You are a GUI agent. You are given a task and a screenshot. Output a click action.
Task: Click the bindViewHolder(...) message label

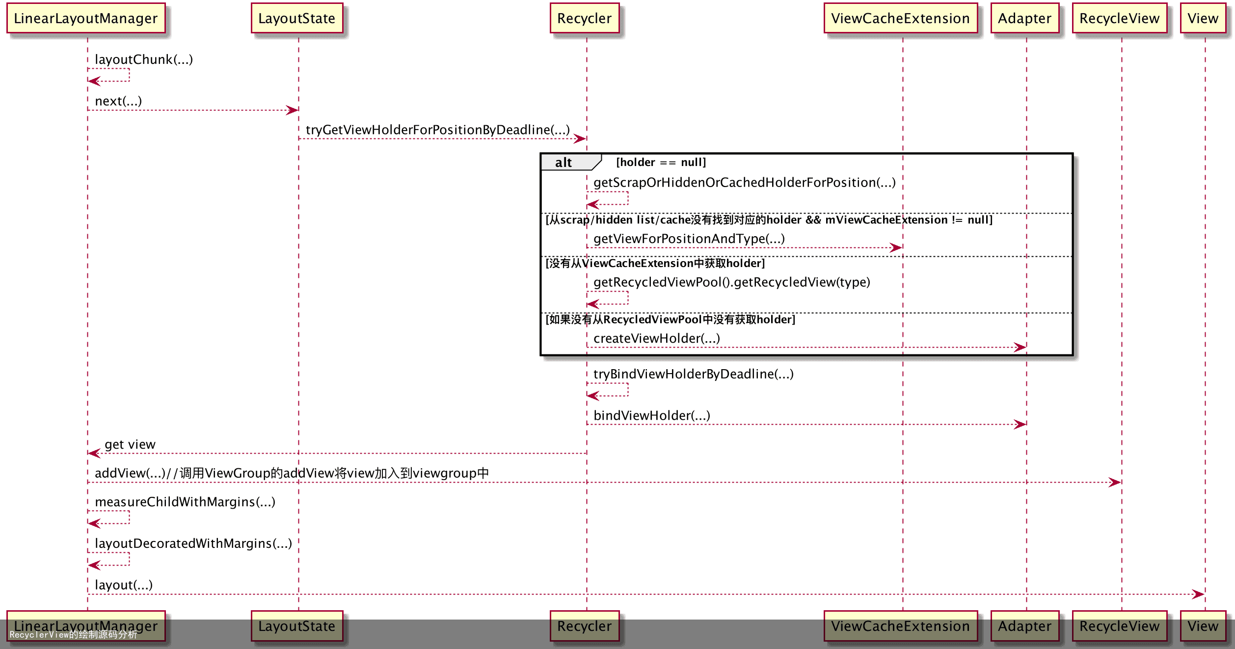click(652, 416)
